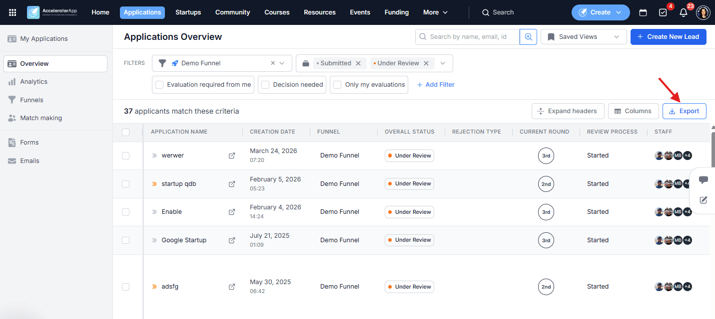Open werwer application in new tab icon
The height and width of the screenshot is (319, 715).
(232, 156)
